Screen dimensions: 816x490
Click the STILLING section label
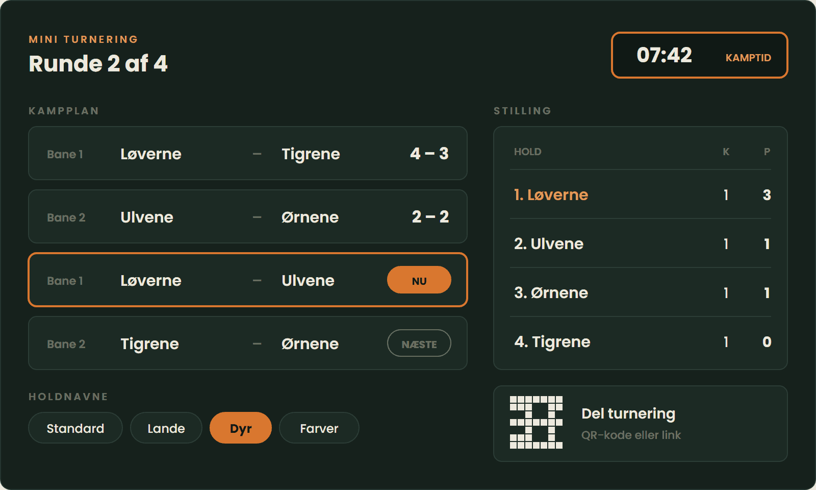pos(523,111)
